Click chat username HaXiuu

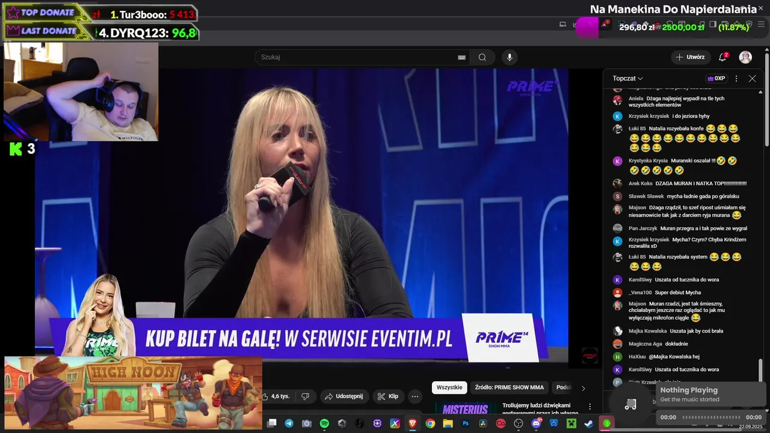click(638, 357)
